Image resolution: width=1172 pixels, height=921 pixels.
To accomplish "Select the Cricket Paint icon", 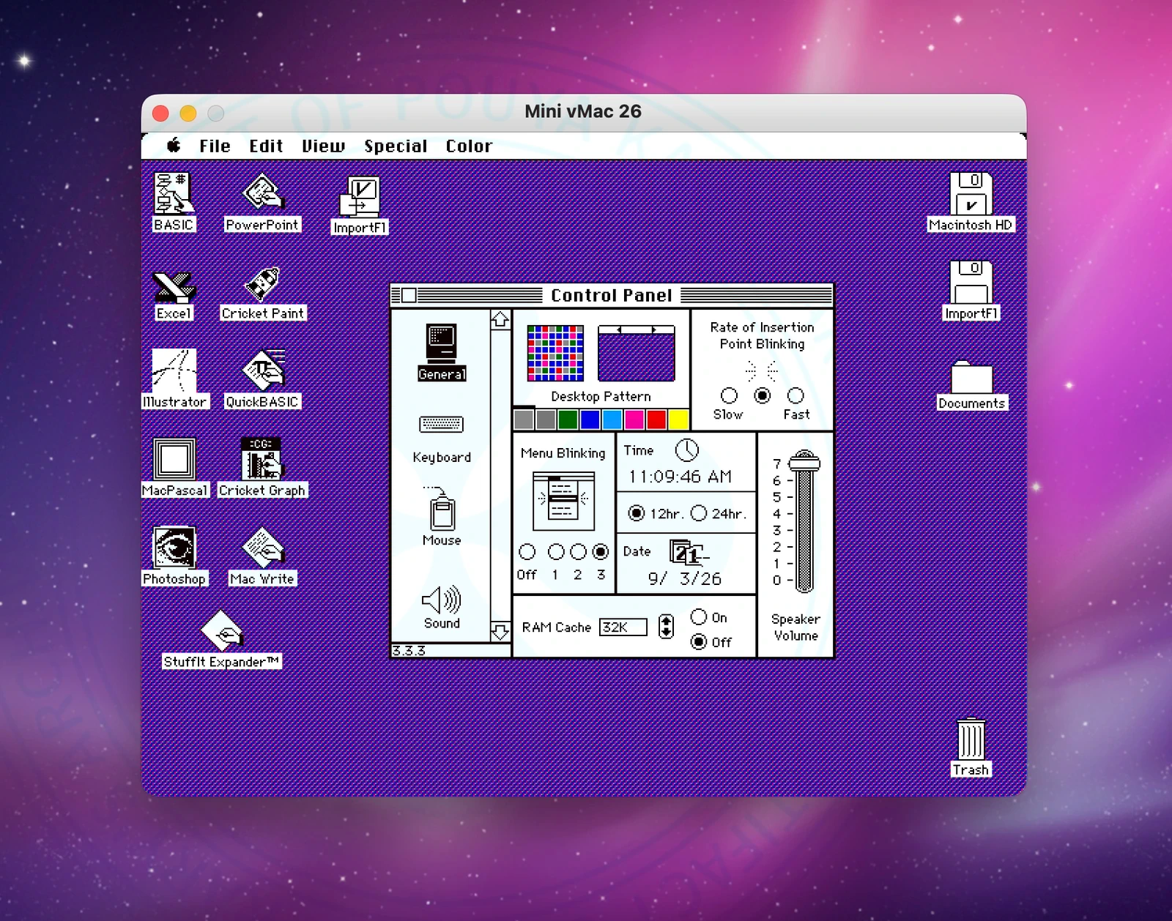I will point(262,284).
